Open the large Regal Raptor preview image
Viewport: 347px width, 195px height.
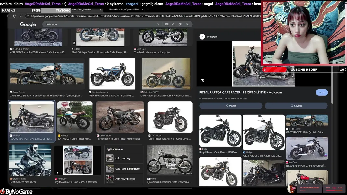[x=264, y=64]
